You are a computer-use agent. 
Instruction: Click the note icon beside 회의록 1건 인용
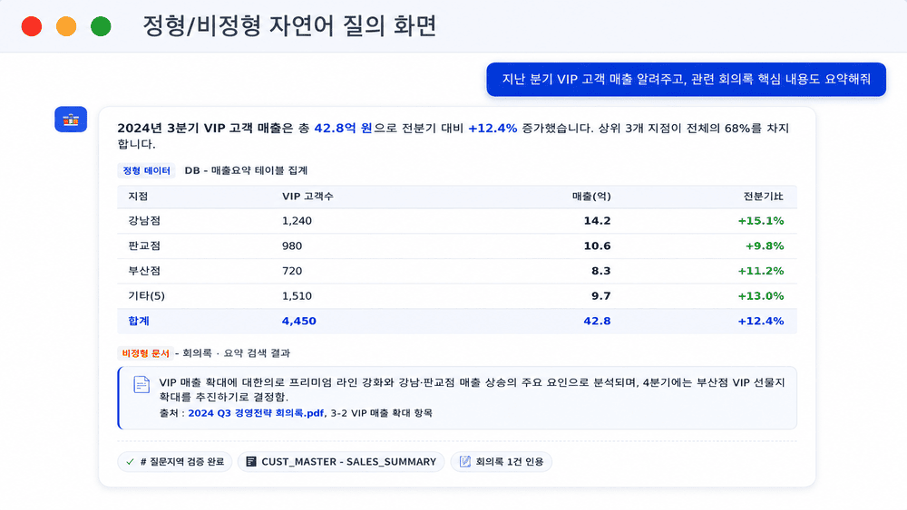pyautogui.click(x=465, y=461)
